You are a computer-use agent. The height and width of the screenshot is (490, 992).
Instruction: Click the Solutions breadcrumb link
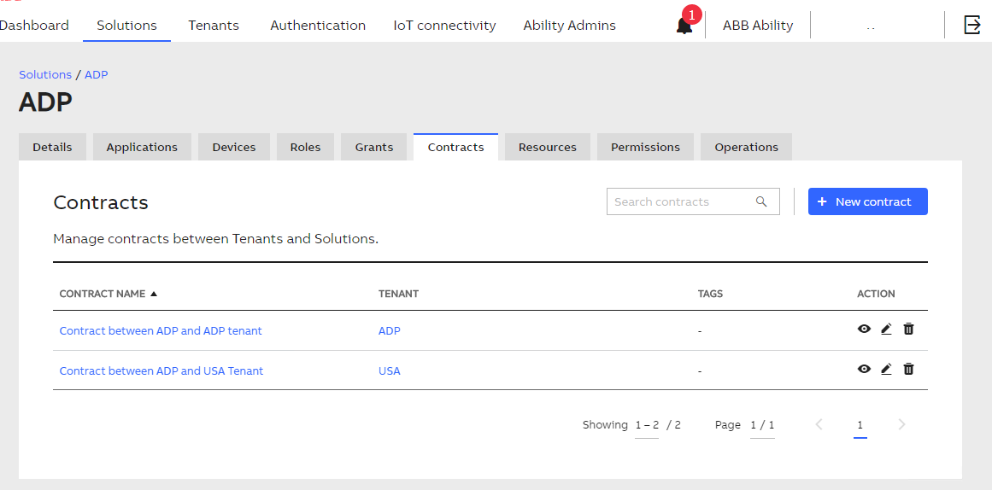click(x=45, y=74)
